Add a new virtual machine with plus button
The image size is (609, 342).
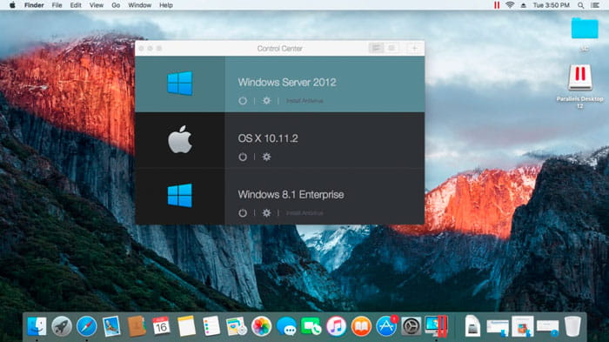coord(414,48)
